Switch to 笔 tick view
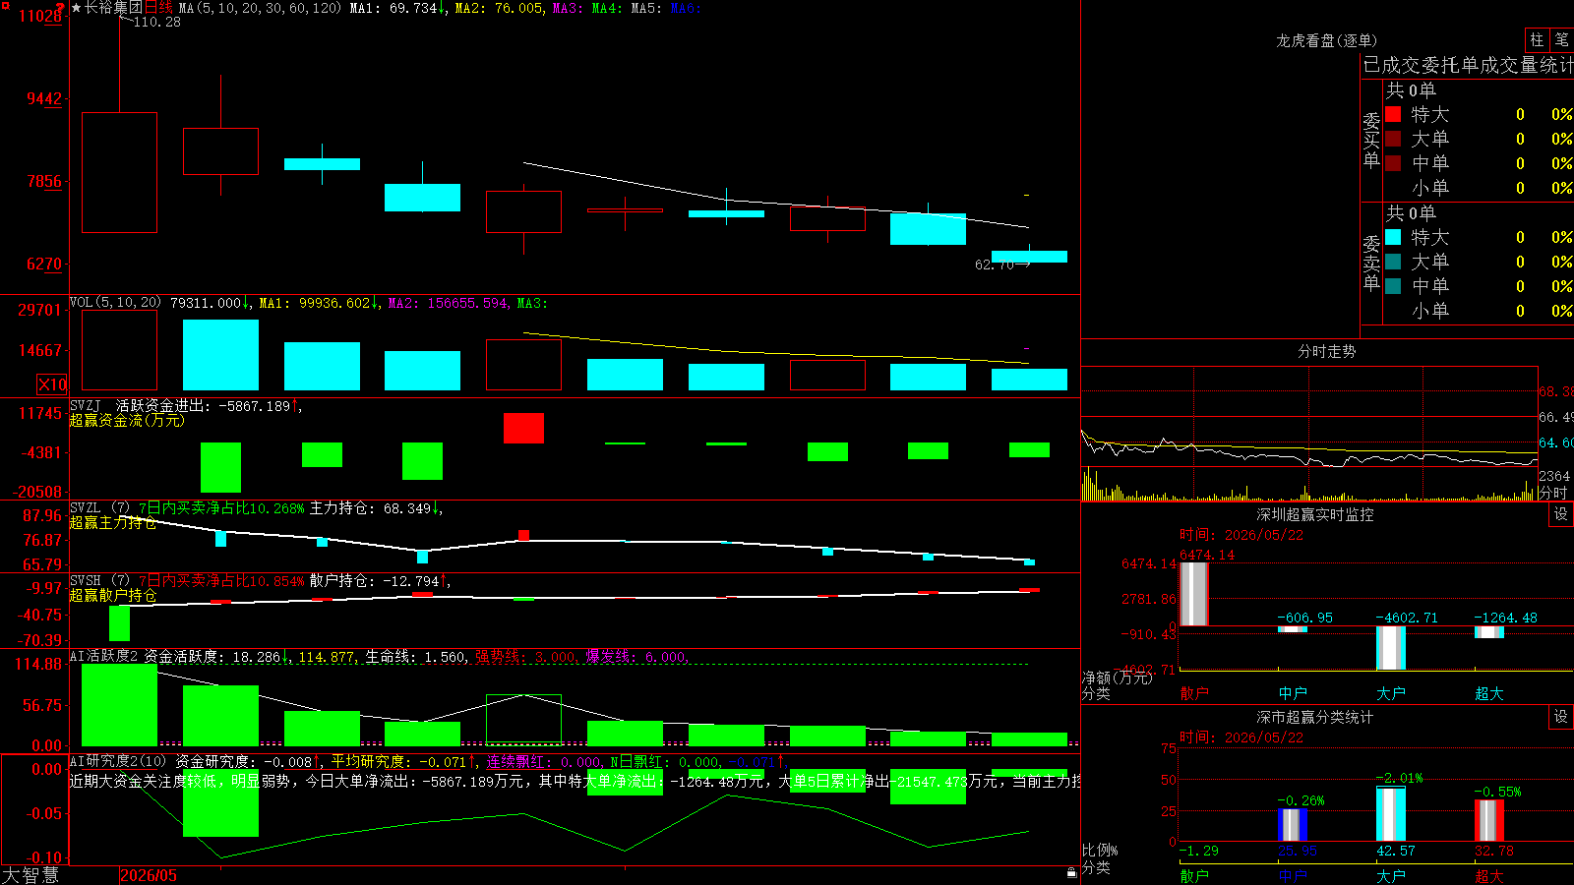 pos(1561,39)
